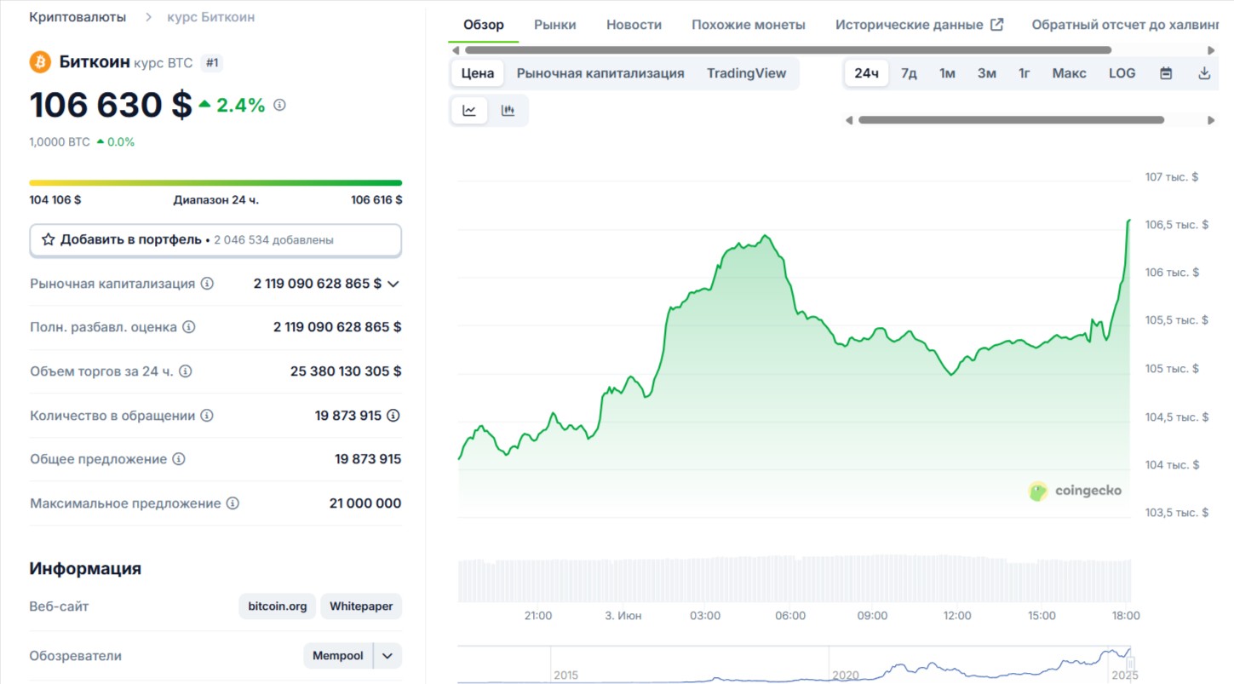Open the Рынки tab
Screen dimensions: 1234x684
point(555,25)
